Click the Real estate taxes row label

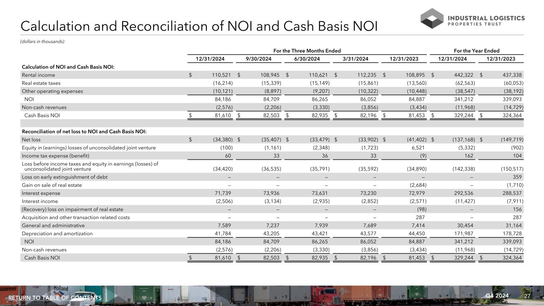(41, 83)
